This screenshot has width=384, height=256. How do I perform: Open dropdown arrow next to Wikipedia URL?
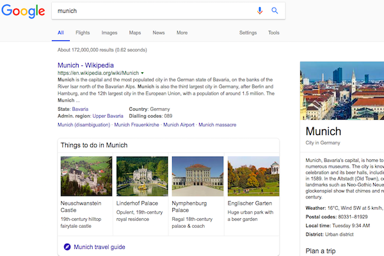pyautogui.click(x=142, y=73)
